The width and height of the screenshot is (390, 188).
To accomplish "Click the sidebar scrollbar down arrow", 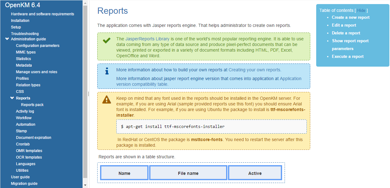I will coord(85,185).
